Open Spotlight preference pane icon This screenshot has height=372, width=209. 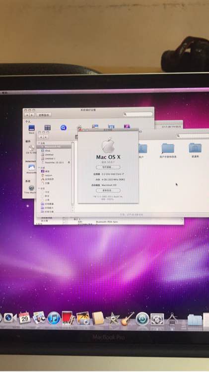click(63, 127)
